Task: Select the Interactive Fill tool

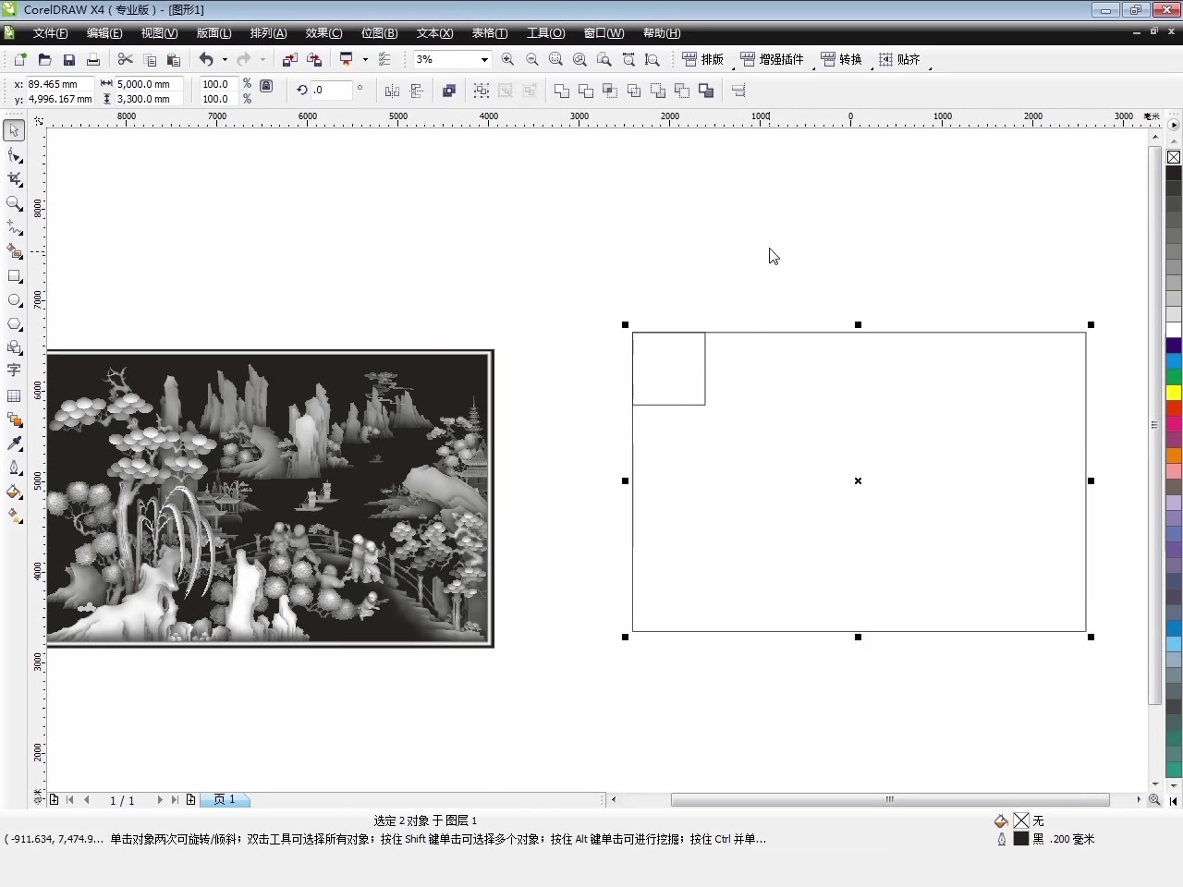Action: click(14, 516)
